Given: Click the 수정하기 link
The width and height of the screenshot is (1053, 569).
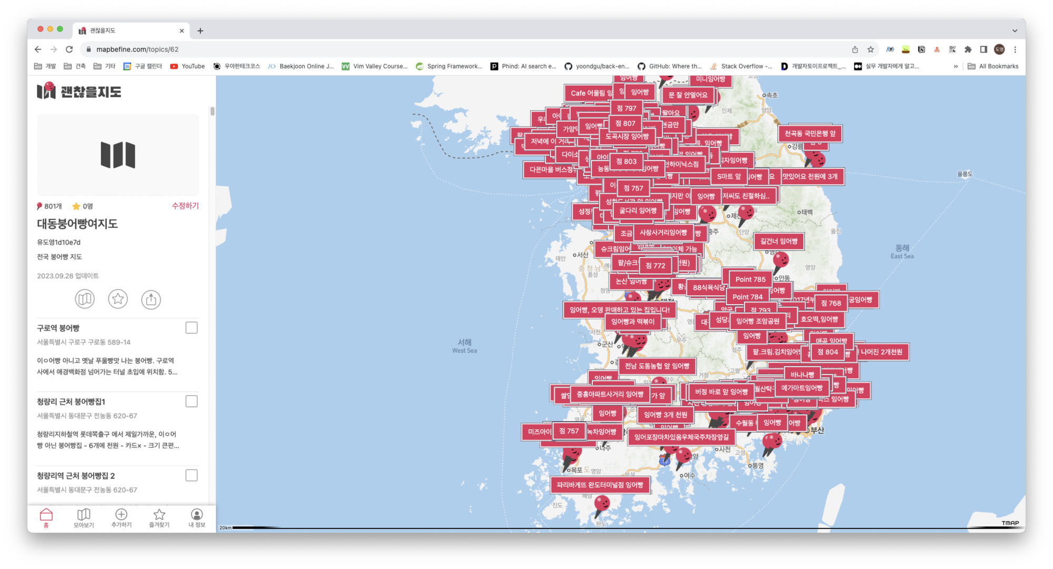Looking at the screenshot, I should [185, 206].
